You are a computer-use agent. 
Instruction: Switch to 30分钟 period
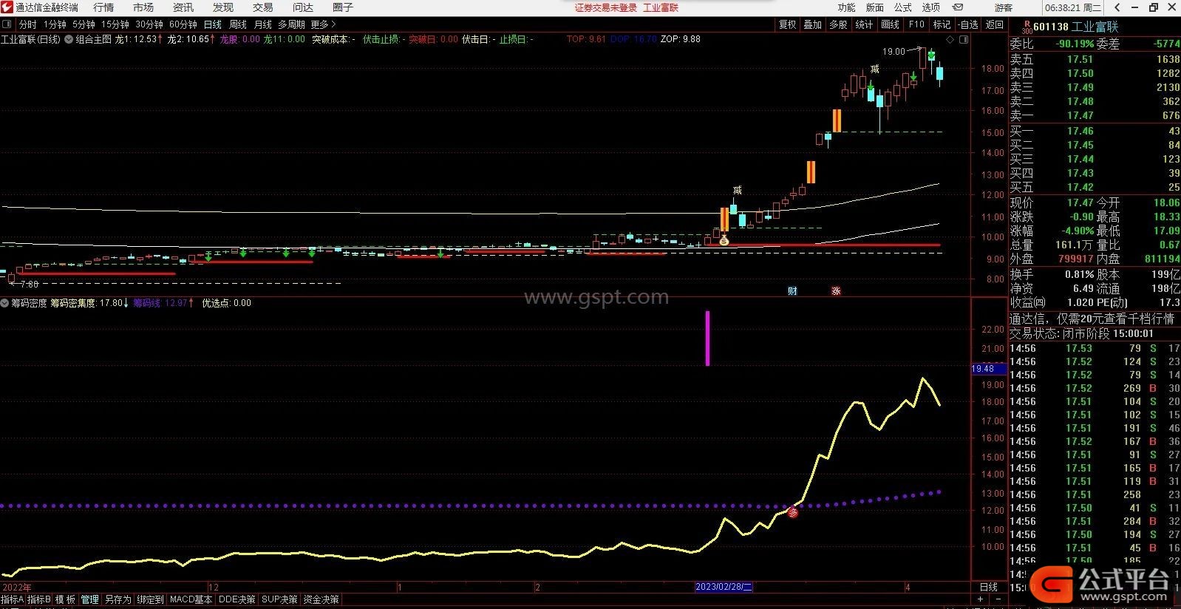[149, 24]
